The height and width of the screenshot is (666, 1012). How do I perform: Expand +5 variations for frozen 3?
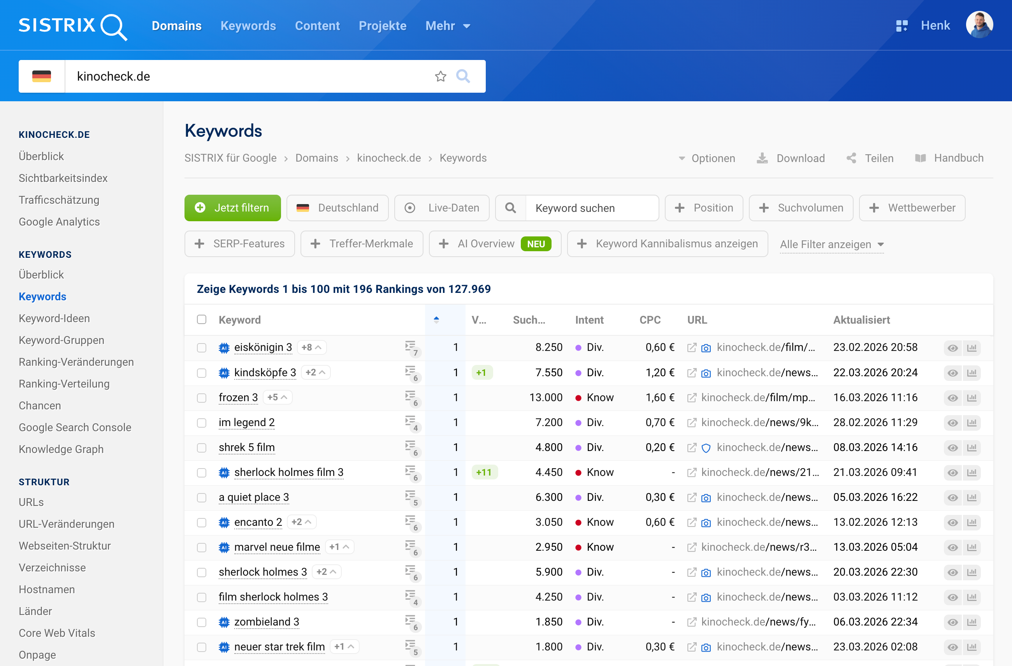click(x=277, y=397)
